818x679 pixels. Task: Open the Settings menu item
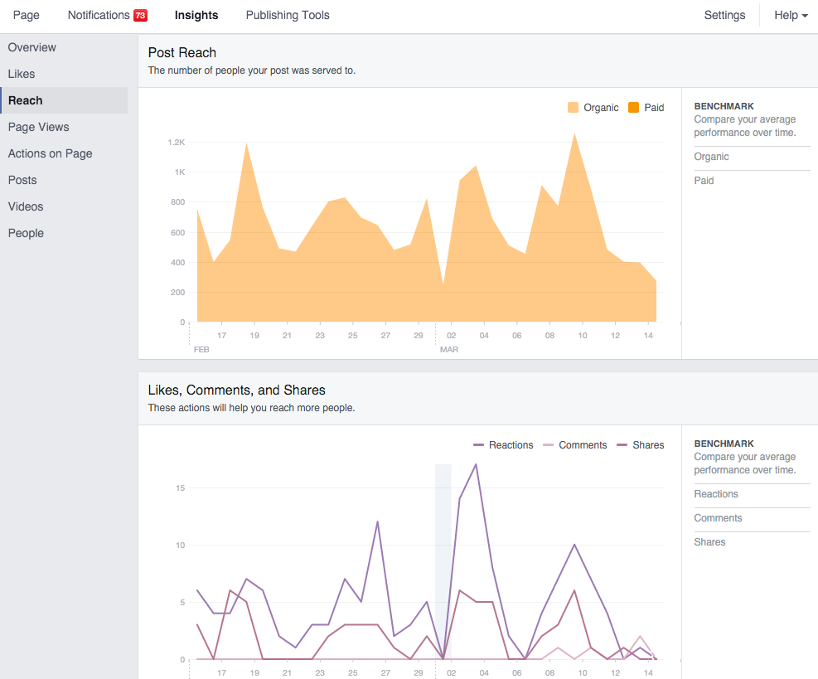pos(724,15)
